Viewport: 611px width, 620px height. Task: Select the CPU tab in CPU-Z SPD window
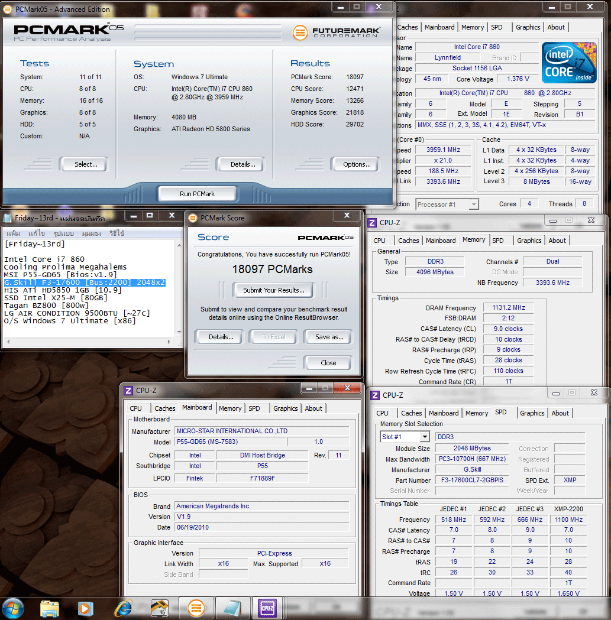pyautogui.click(x=382, y=413)
